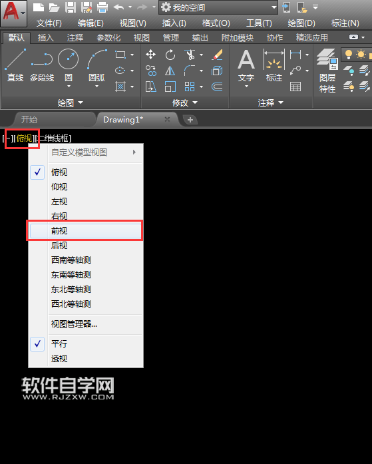Click the [-] viewport control
This screenshot has height=464, width=372.
tap(7, 138)
